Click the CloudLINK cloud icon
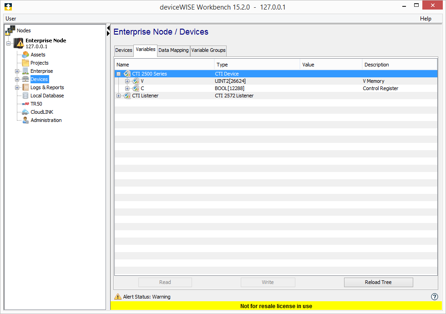Image resolution: width=446 pixels, height=314 pixels. 26,111
